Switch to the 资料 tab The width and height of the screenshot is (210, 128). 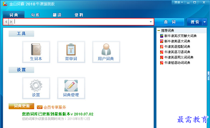(79, 15)
